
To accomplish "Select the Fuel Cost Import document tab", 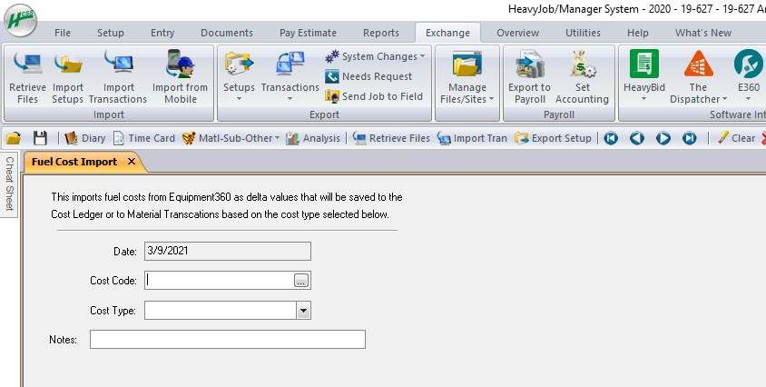I will tap(74, 162).
